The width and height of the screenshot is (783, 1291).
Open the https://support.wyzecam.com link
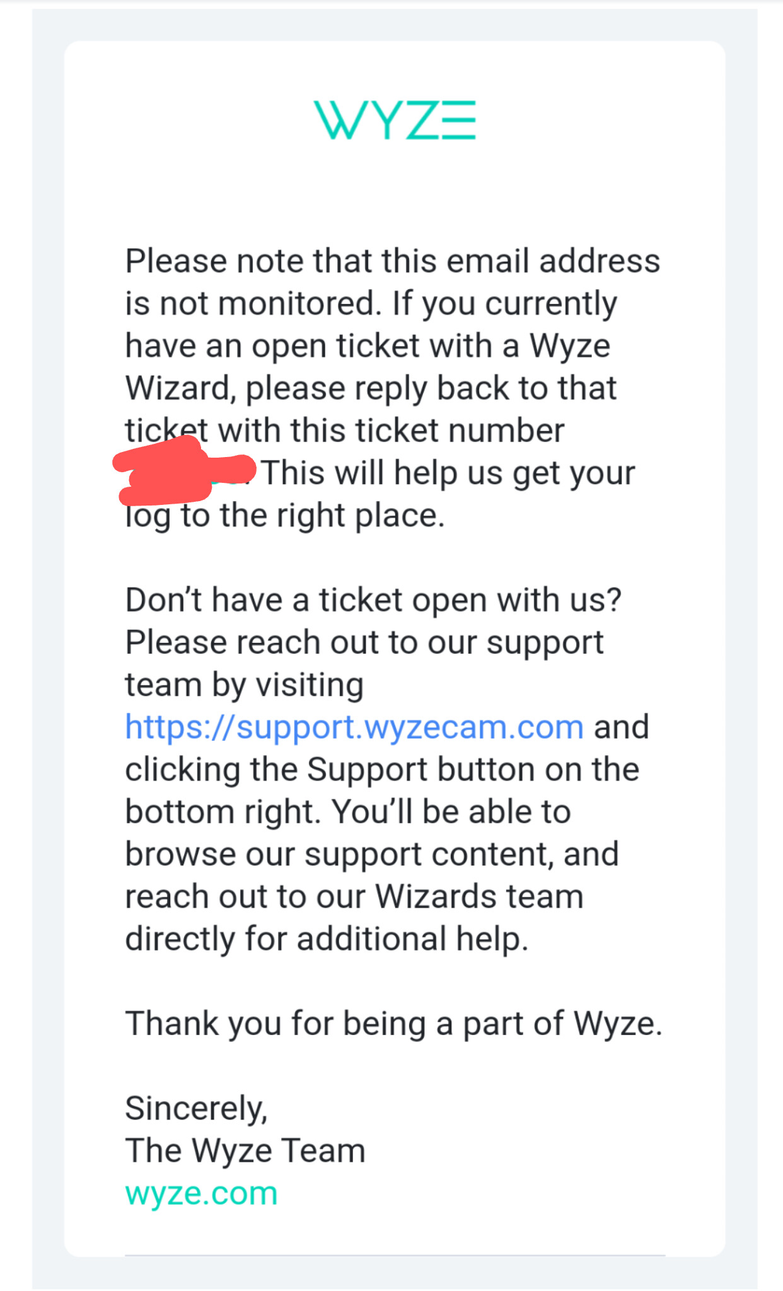point(354,727)
